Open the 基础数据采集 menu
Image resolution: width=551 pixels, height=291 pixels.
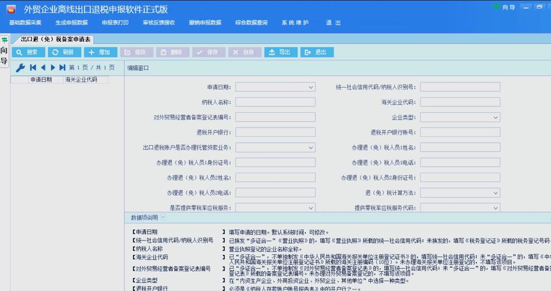coord(25,23)
